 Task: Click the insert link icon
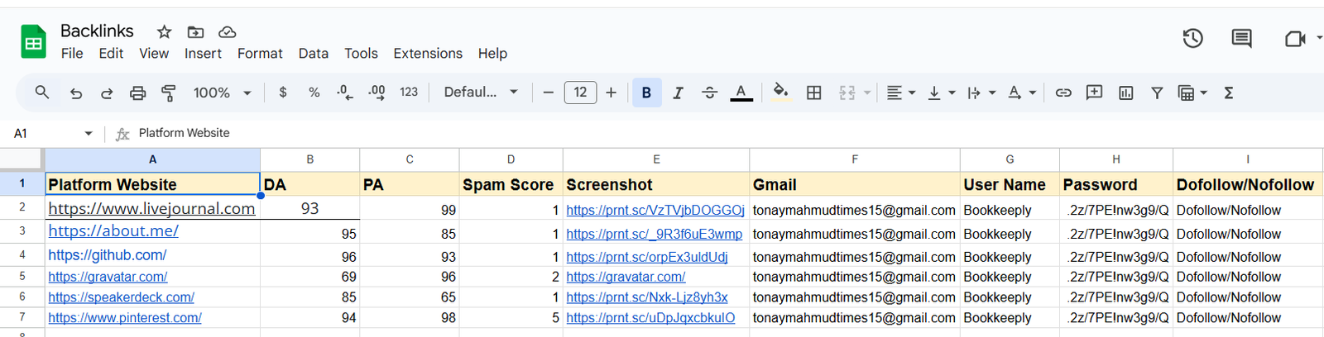[1063, 93]
